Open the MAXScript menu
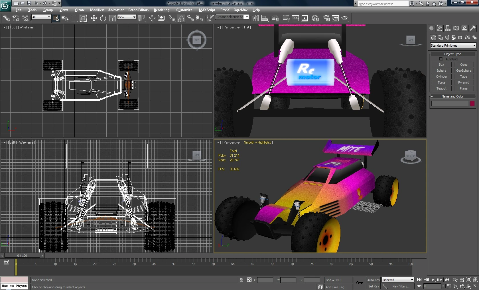The image size is (479, 290). coord(207,10)
